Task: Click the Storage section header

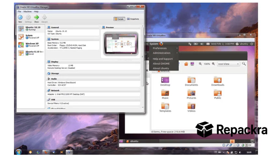Action: 93,74
